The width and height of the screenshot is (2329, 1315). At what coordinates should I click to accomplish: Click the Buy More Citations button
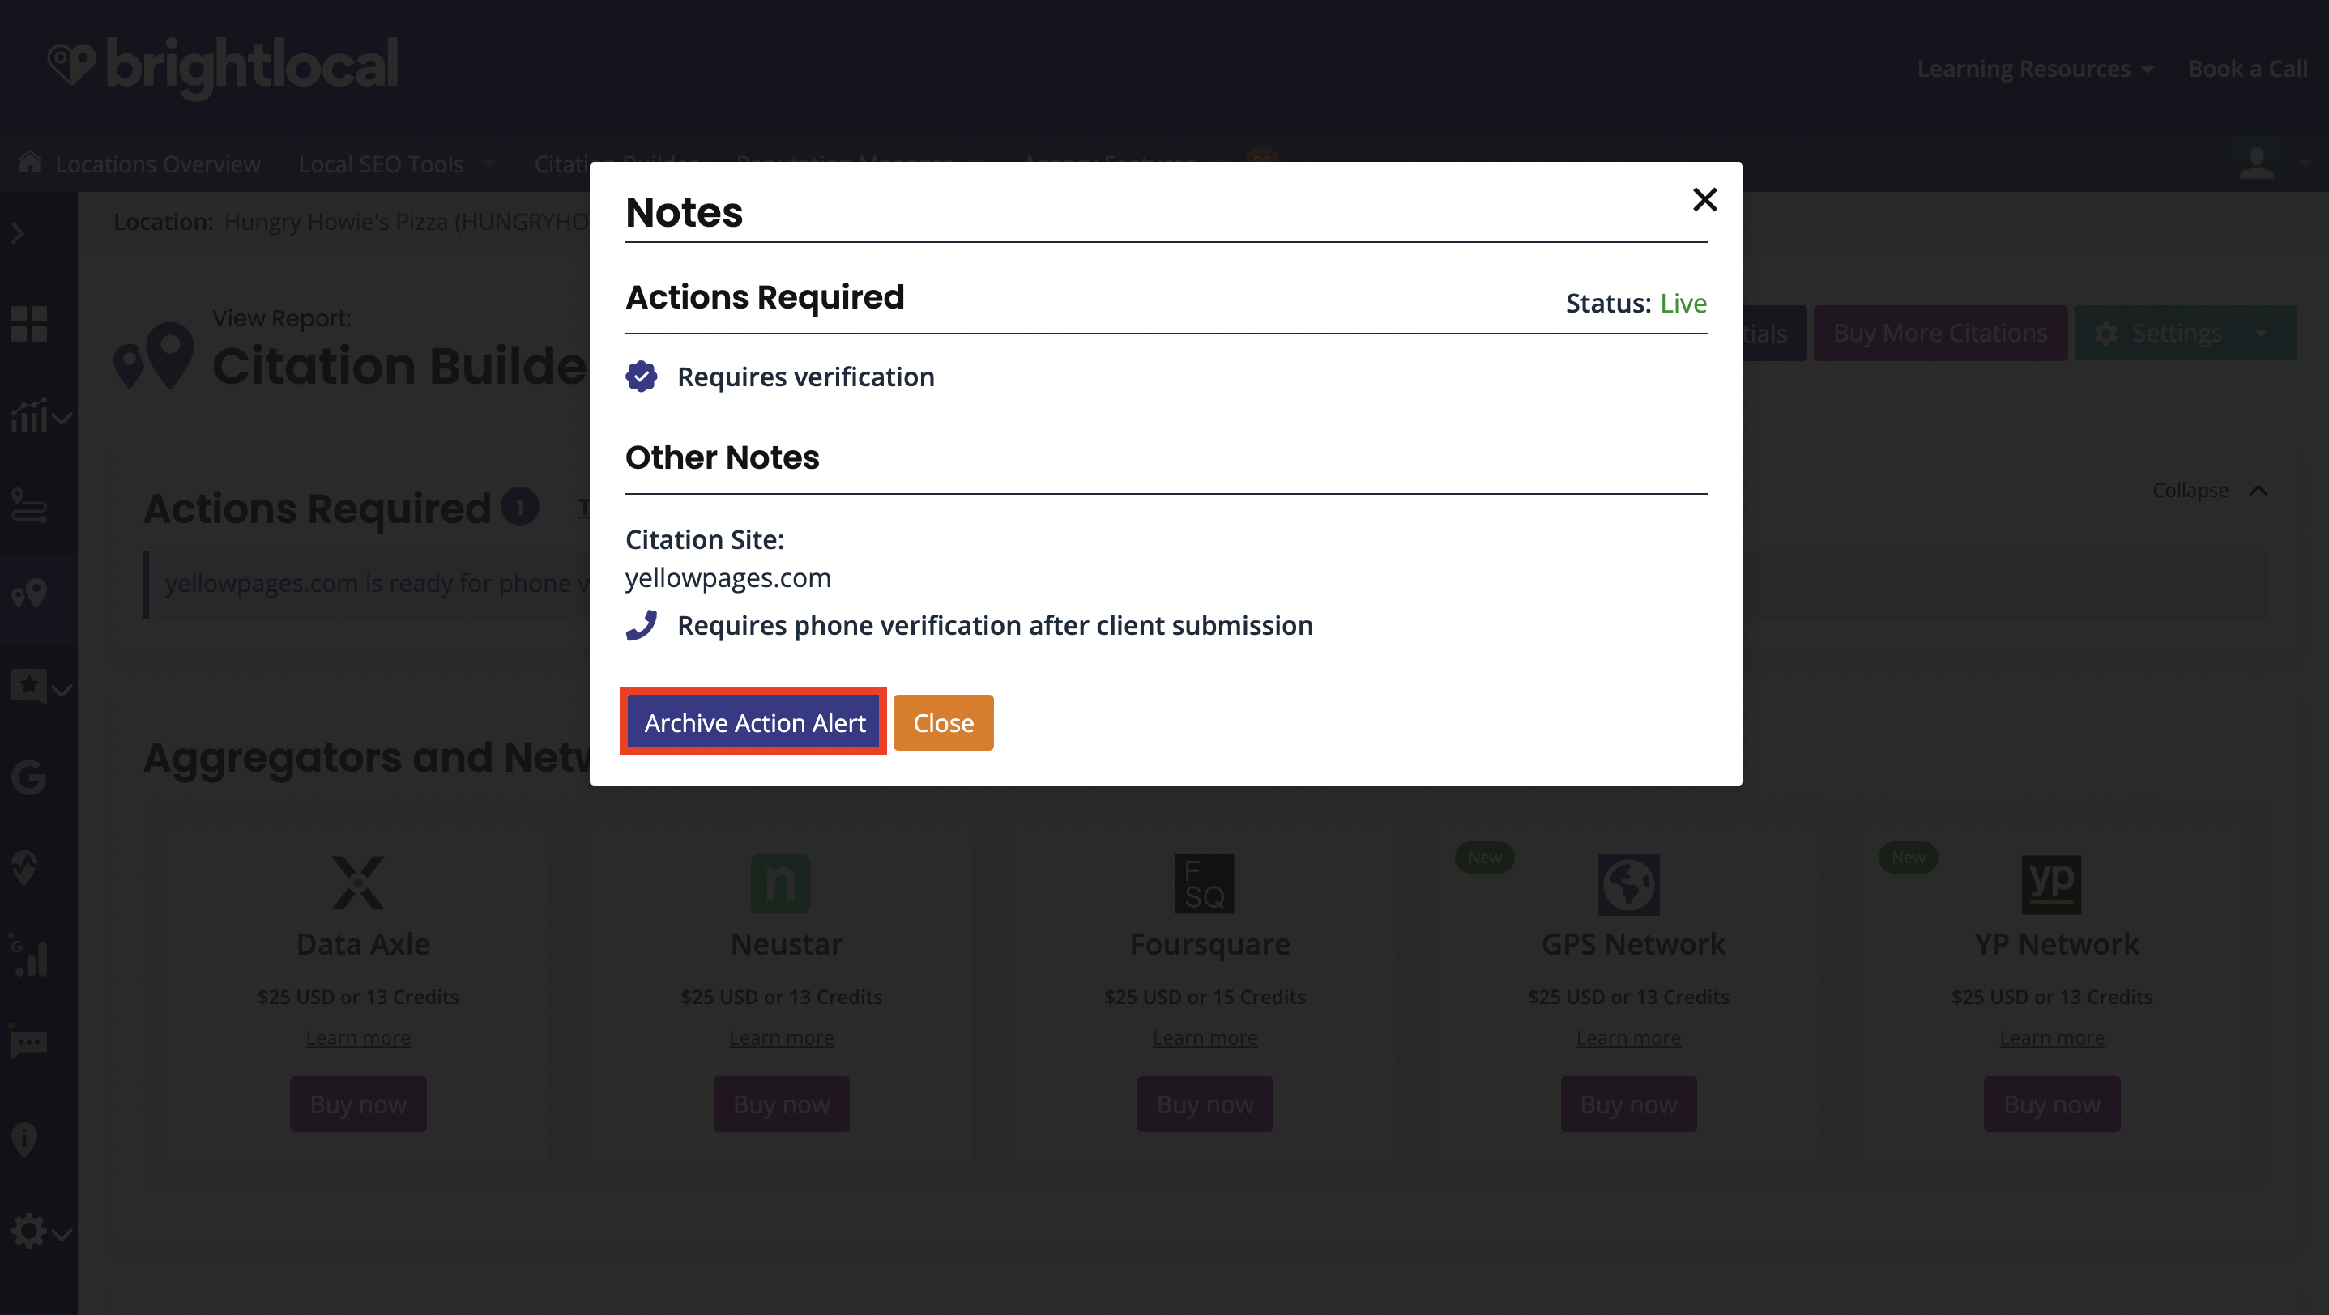[x=1939, y=333]
